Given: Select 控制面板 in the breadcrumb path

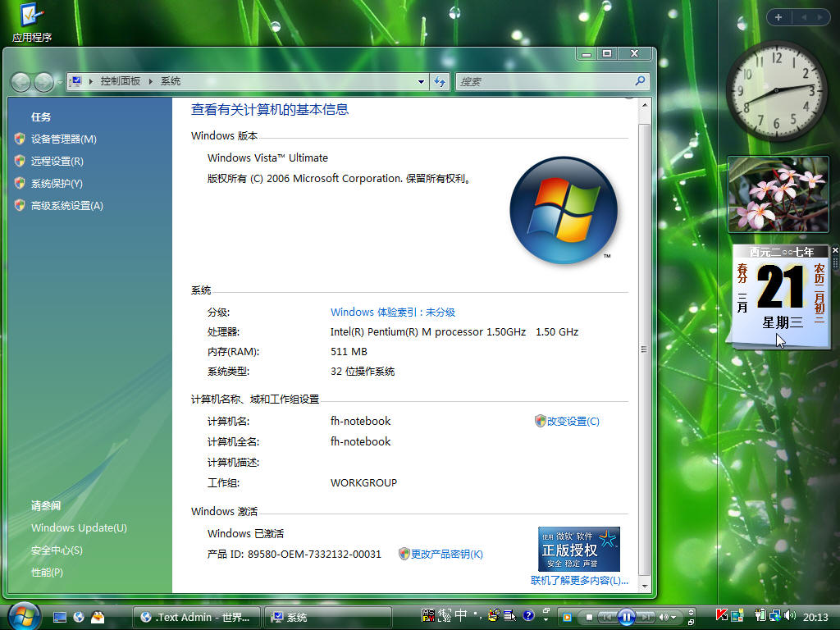Looking at the screenshot, I should pos(120,81).
